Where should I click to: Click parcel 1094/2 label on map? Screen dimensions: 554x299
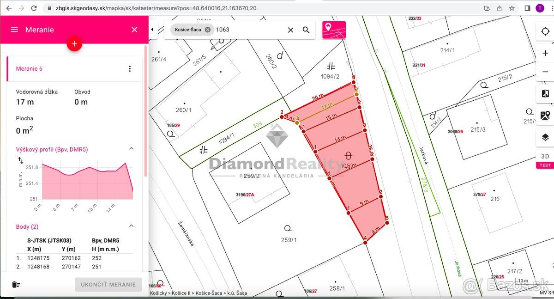[x=330, y=77]
